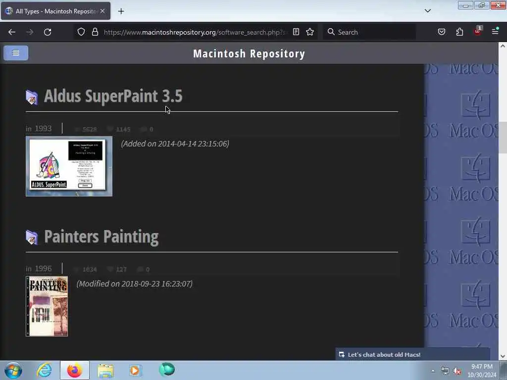
Task: Click the Macintosh Repository header title
Action: [x=249, y=53]
